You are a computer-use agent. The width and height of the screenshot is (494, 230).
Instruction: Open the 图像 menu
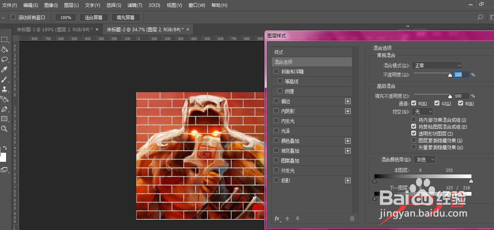point(51,5)
